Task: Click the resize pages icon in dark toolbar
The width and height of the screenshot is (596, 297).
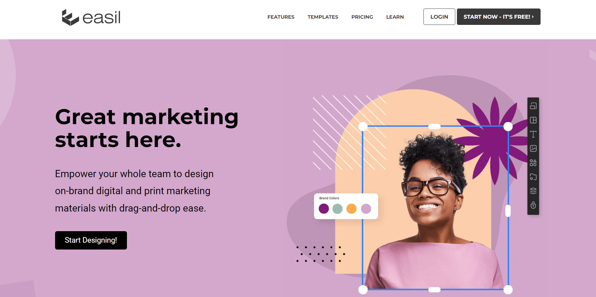Action: click(x=533, y=106)
